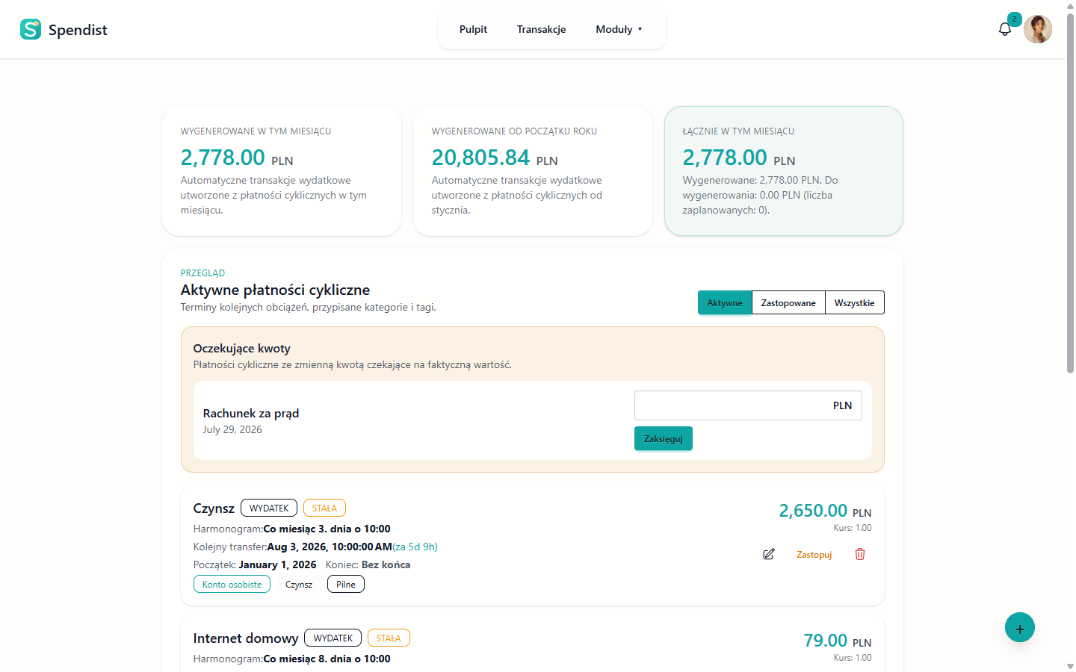Edit the Czynsz recurring payment

(x=769, y=554)
